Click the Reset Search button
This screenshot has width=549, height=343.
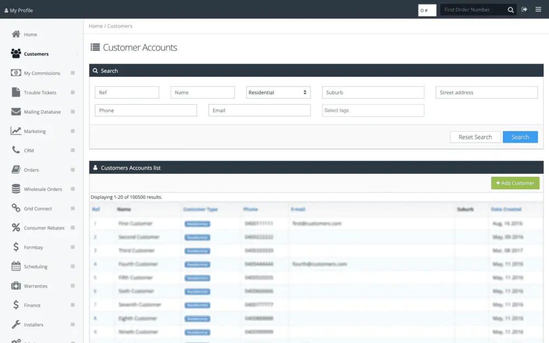tap(475, 137)
